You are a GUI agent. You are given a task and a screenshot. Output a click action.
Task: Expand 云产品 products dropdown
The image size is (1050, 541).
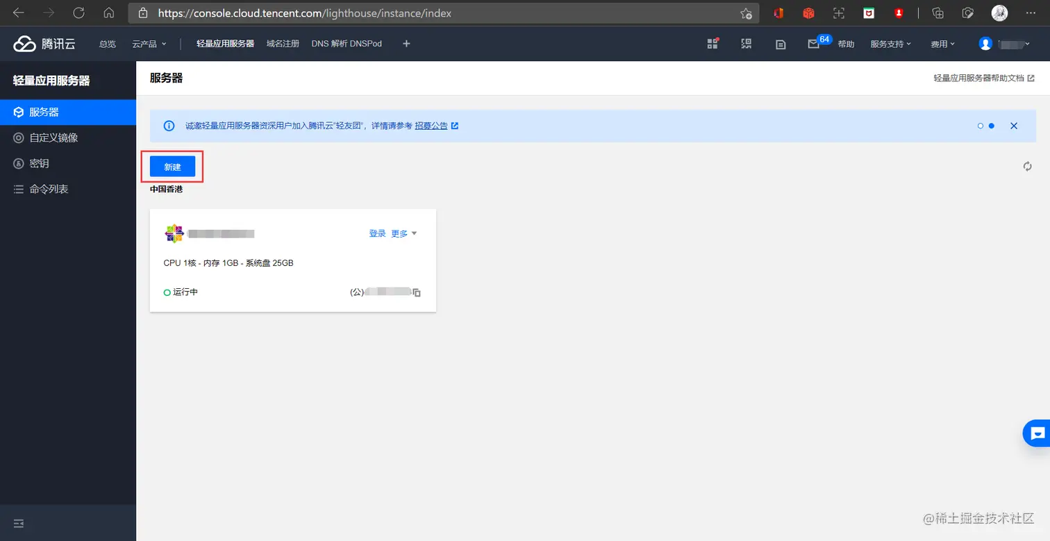[149, 44]
